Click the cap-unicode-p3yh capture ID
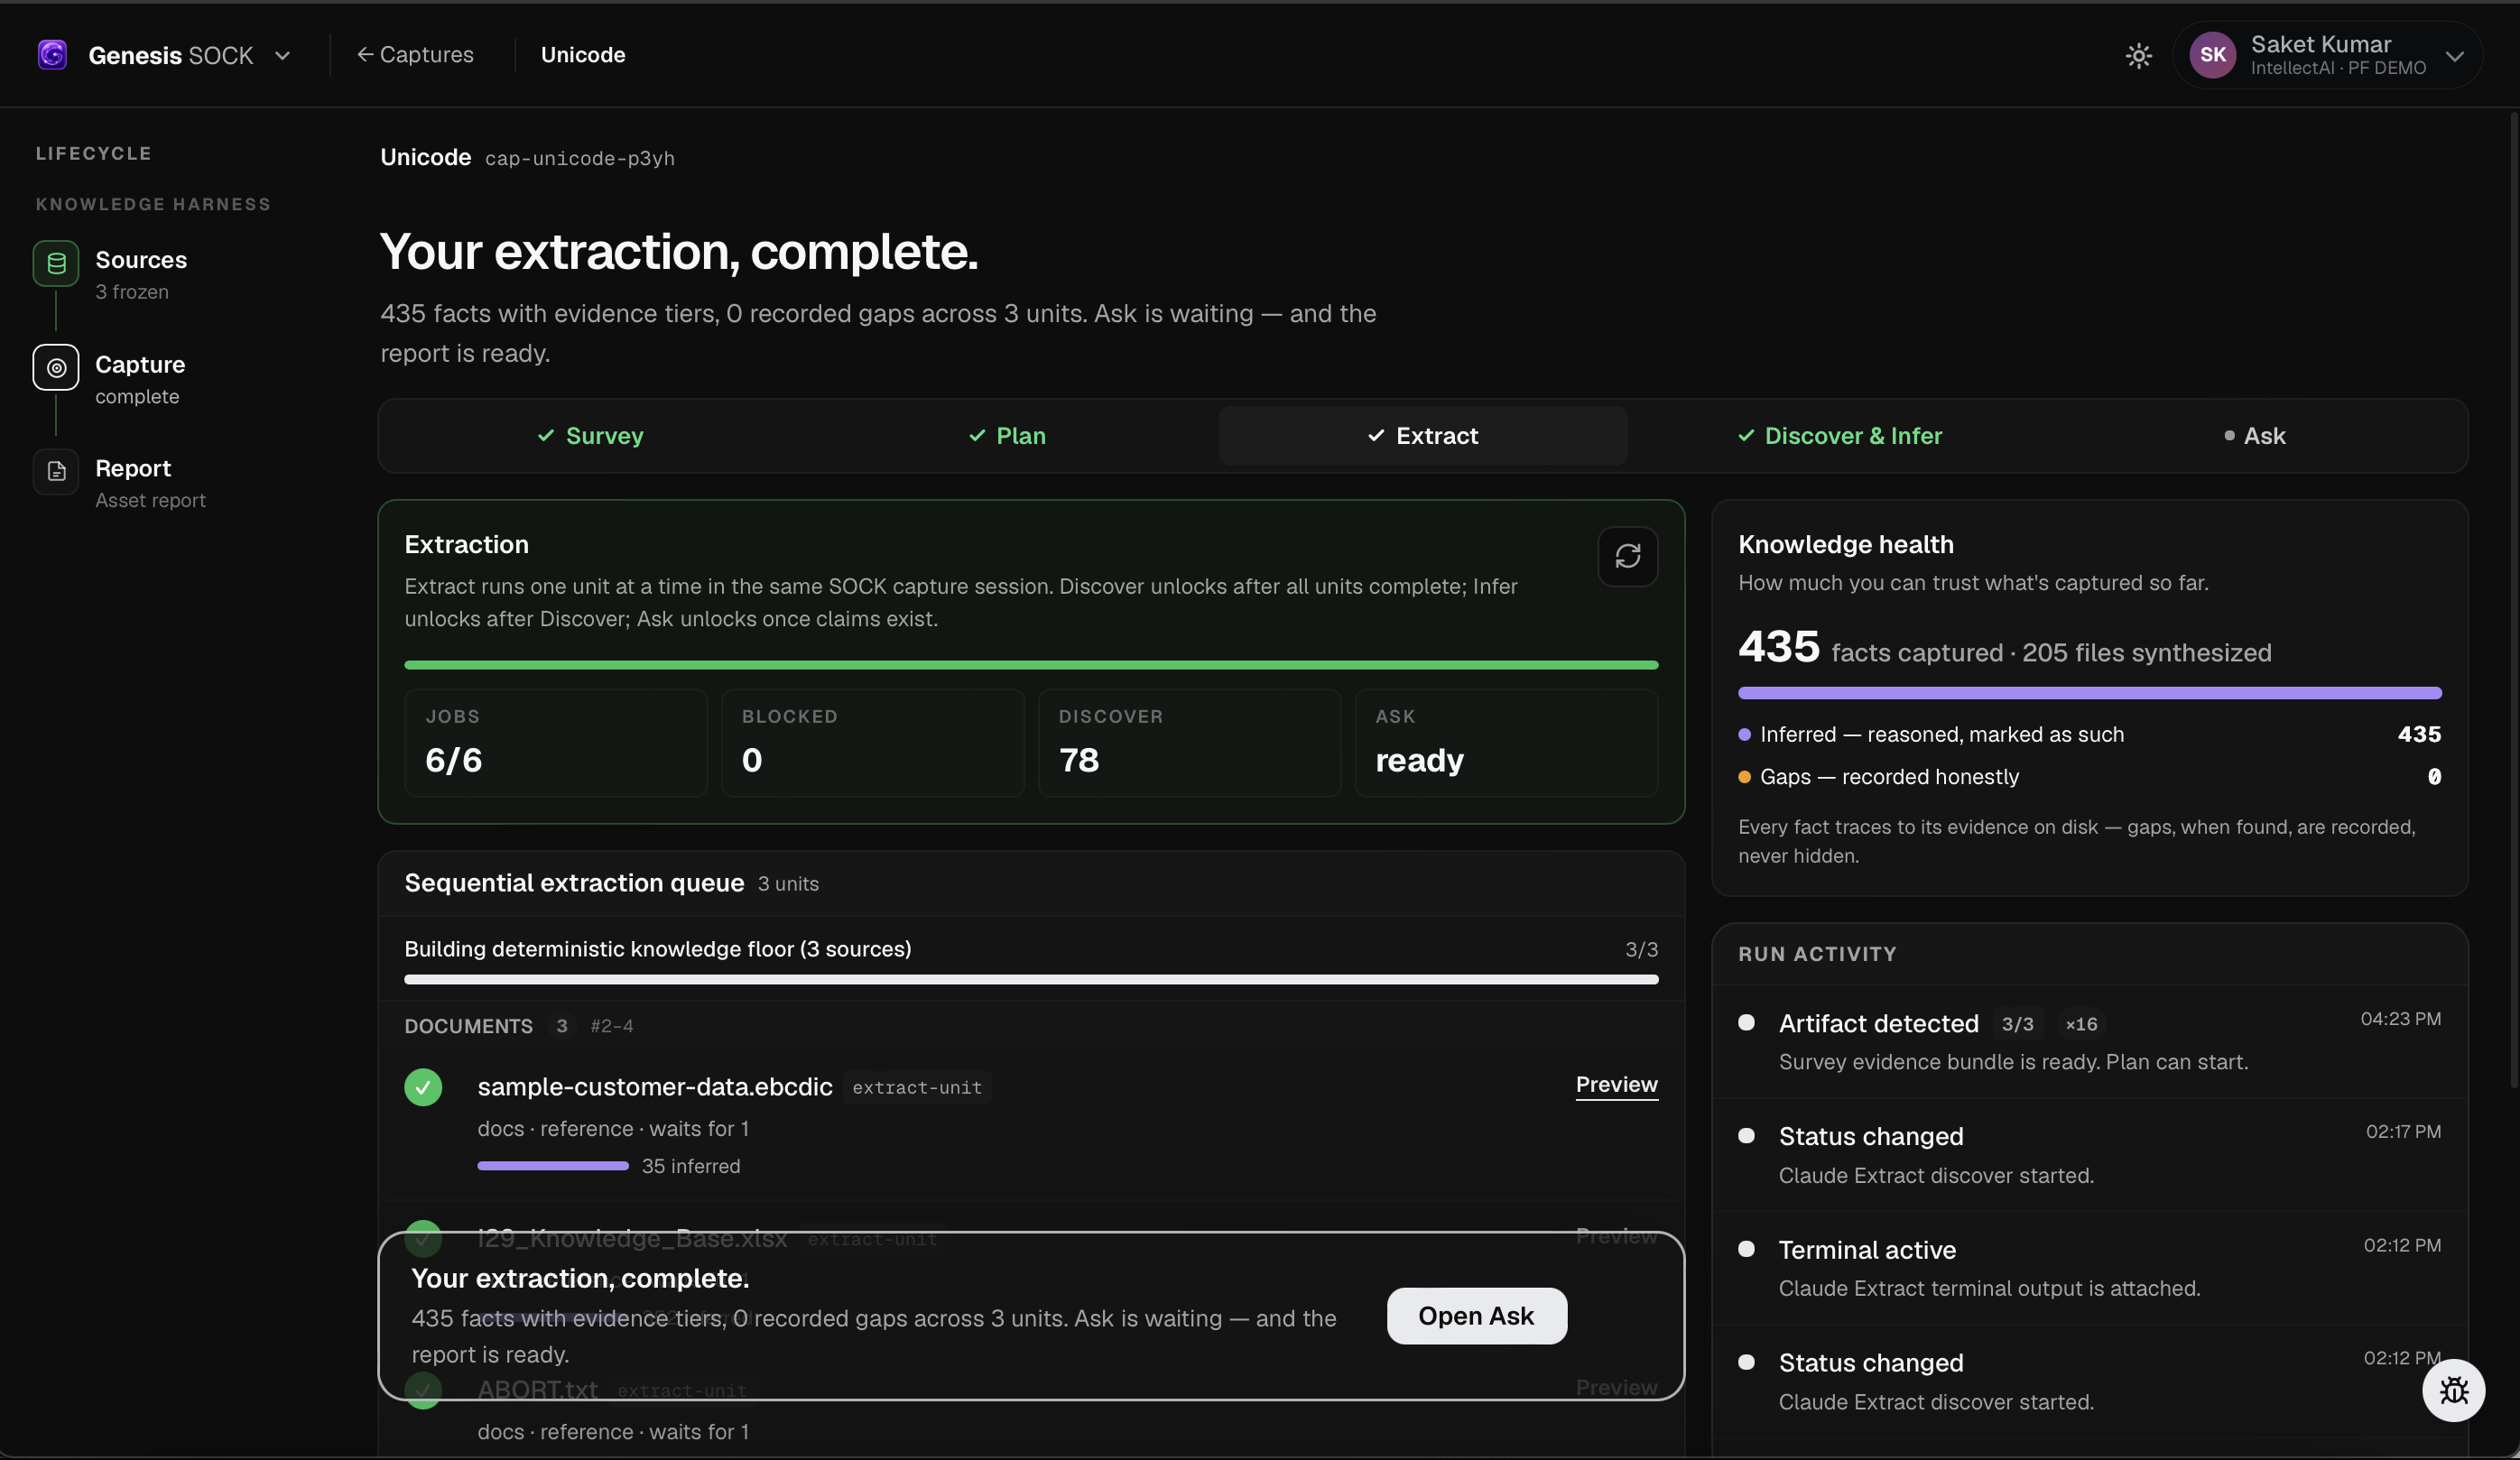The image size is (2520, 1460). coord(580,159)
